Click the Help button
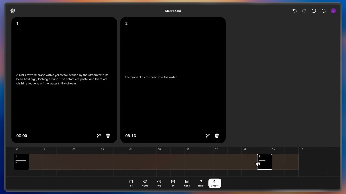 coord(201,183)
